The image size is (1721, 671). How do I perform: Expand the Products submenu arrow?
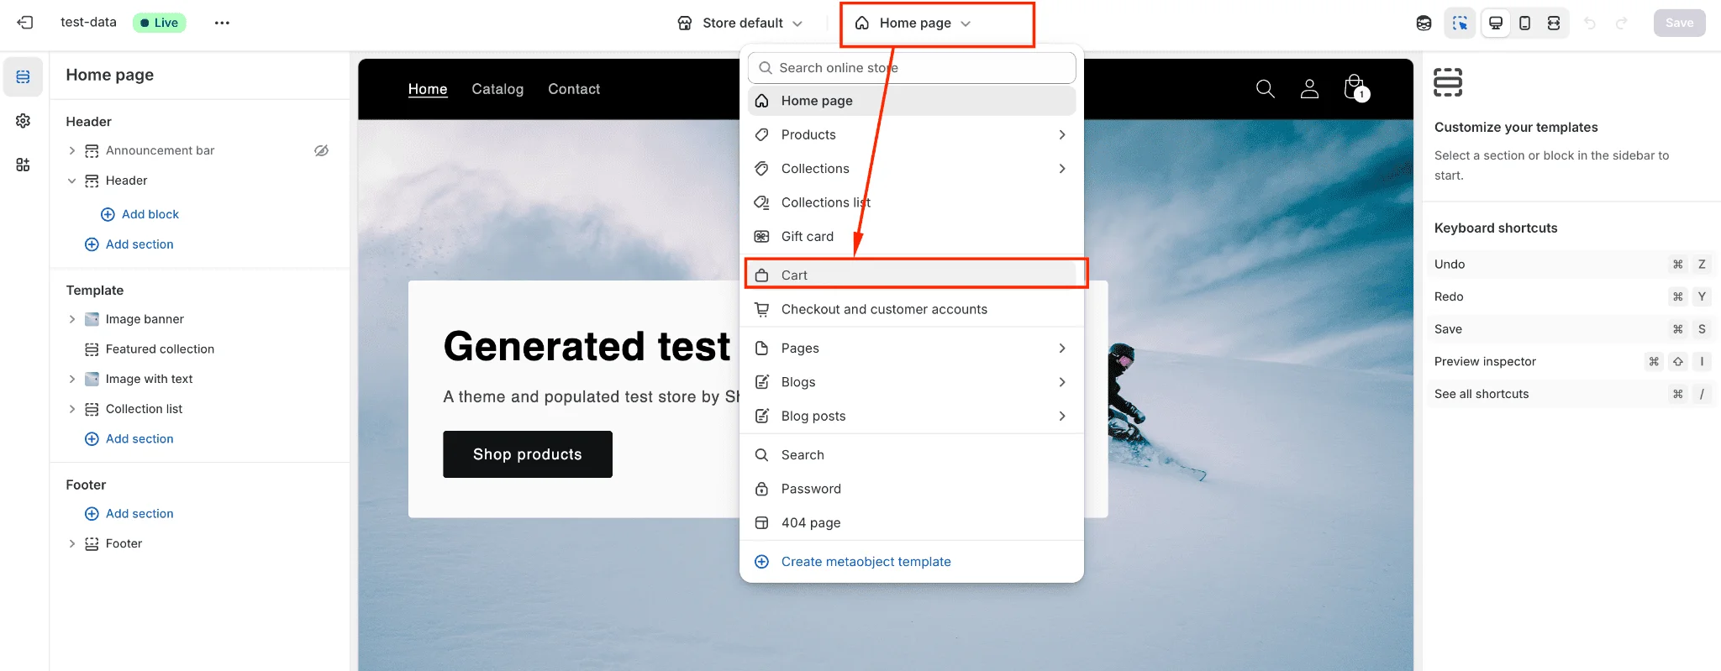[x=1062, y=134]
